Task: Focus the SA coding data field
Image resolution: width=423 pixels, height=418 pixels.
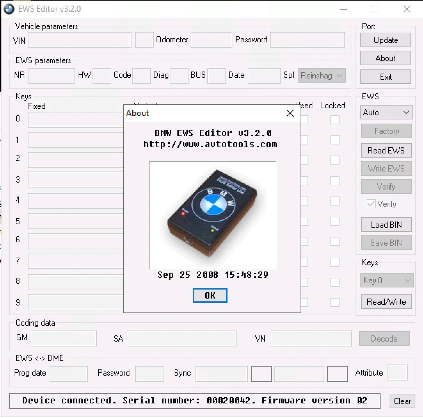Action: point(182,338)
